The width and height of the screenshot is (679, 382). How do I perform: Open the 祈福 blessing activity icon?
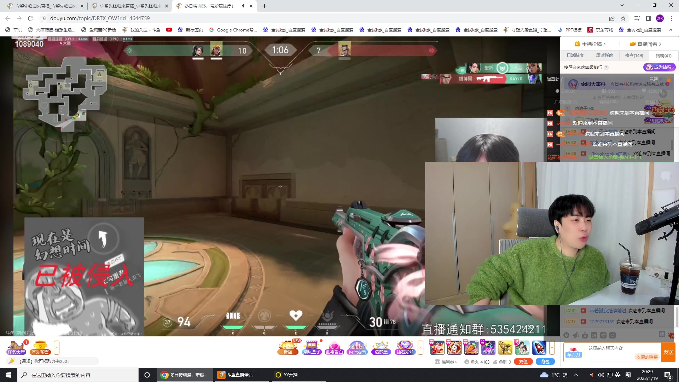(x=288, y=348)
